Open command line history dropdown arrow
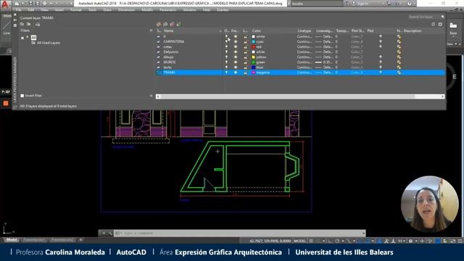 click(363, 233)
